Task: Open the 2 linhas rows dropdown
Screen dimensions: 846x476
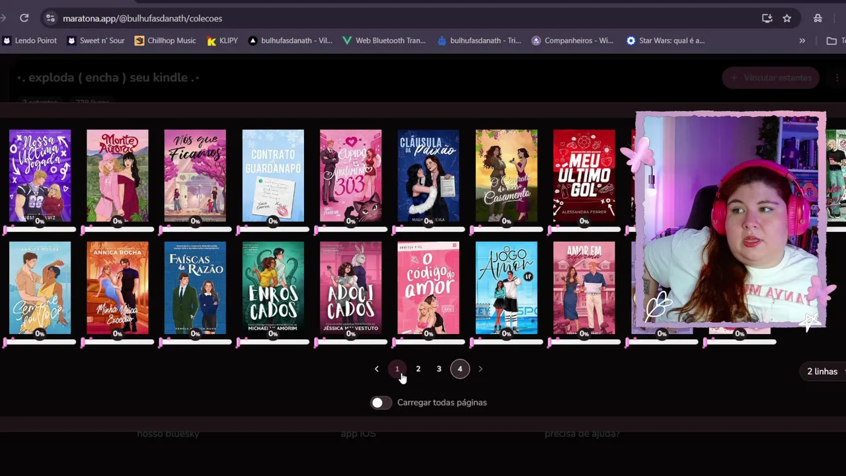Action: click(x=824, y=372)
